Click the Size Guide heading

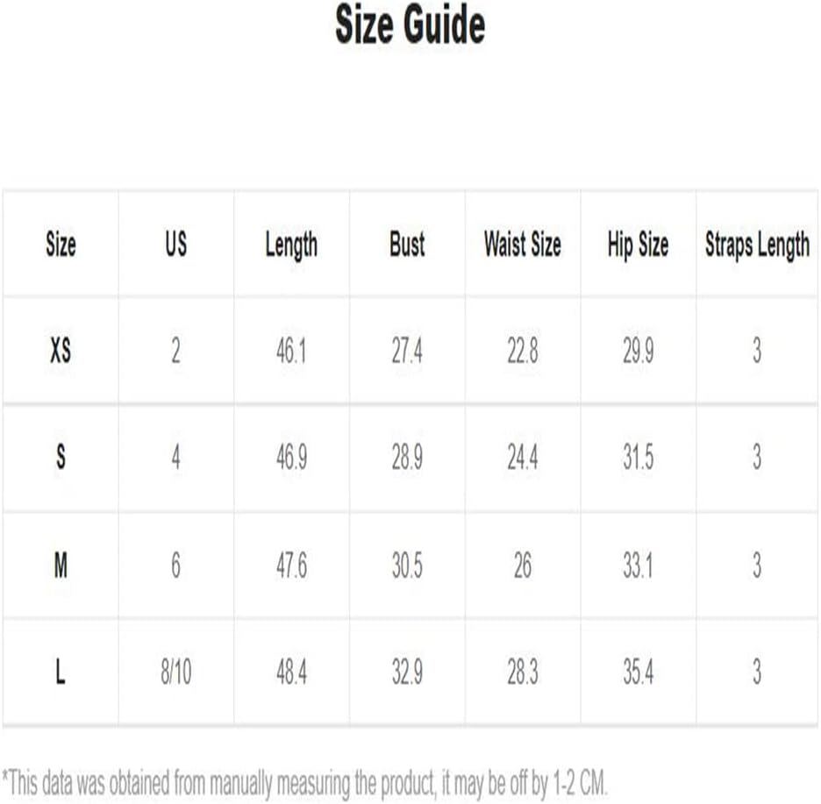click(410, 26)
